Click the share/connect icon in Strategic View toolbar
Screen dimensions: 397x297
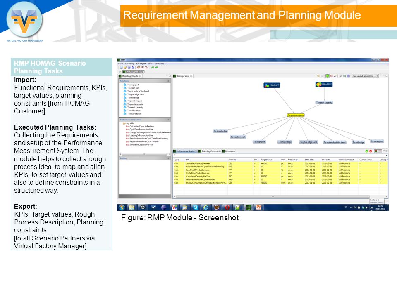click(344, 76)
